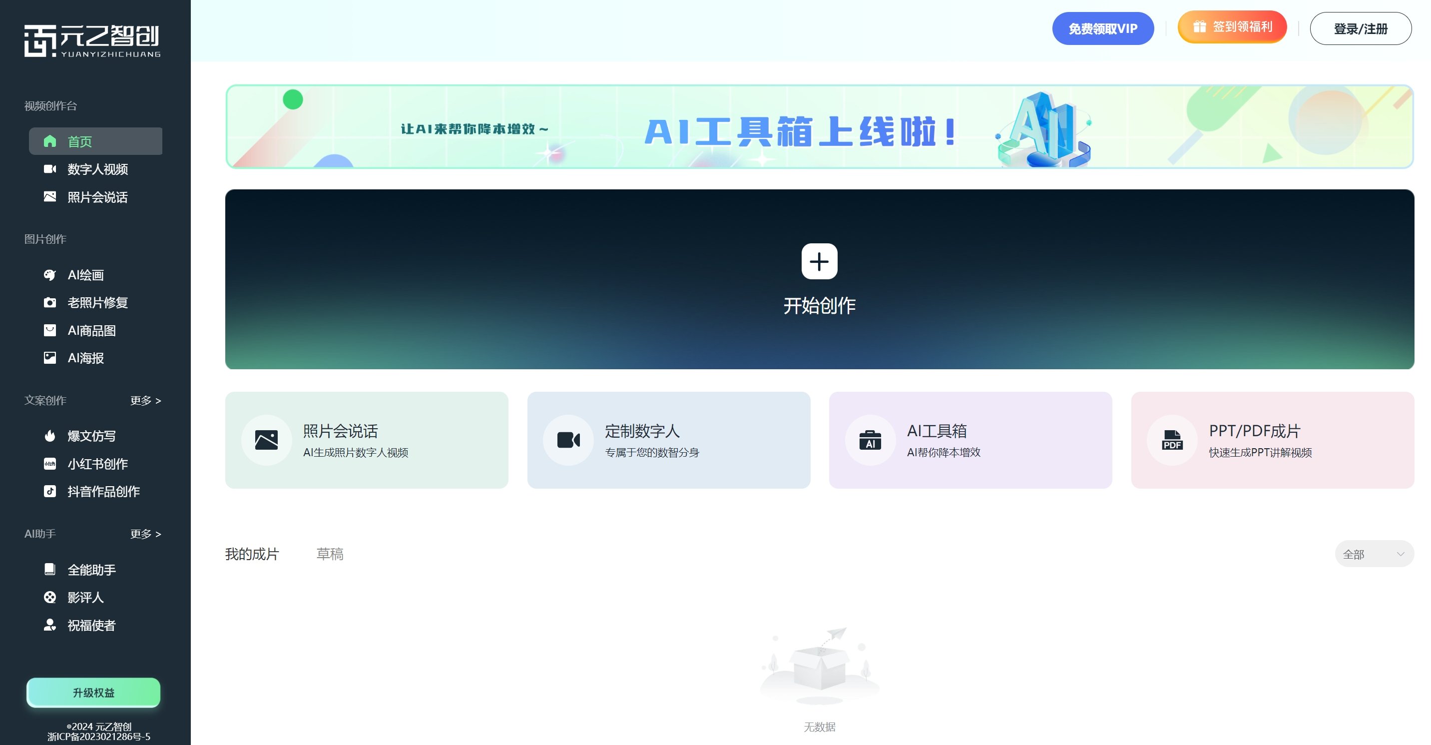Image resolution: width=1431 pixels, height=745 pixels.
Task: Open the 影评人 assistant
Action: (x=84, y=597)
